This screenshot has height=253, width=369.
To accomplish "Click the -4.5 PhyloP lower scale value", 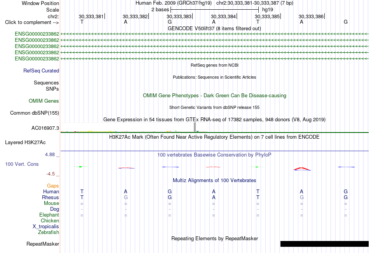I will (50, 174).
